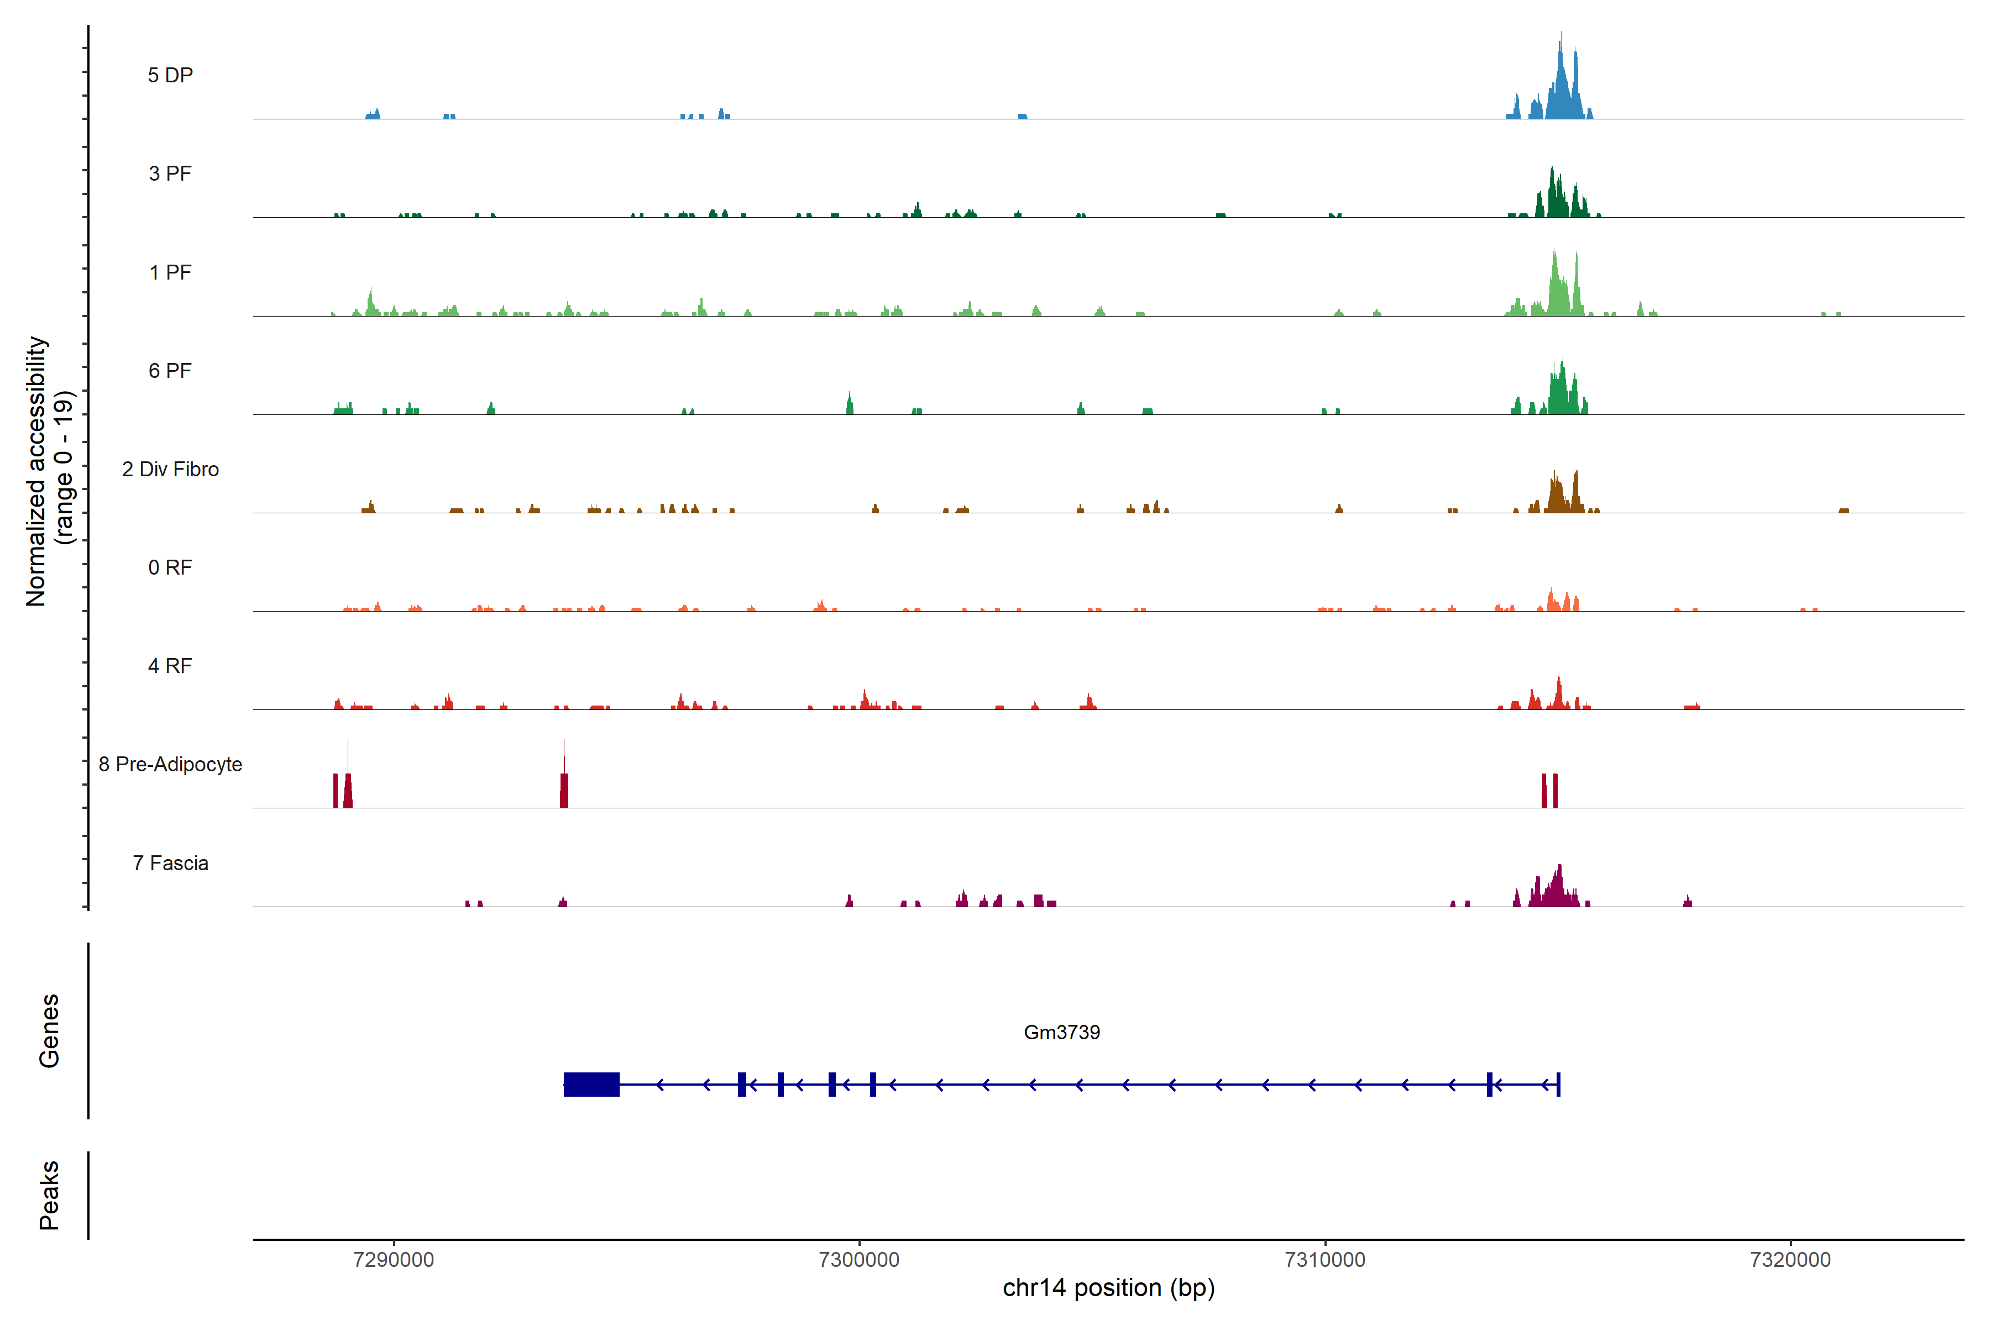This screenshot has width=1990, height=1326.
Task: Click the 4 RF track label
Action: pos(170,666)
